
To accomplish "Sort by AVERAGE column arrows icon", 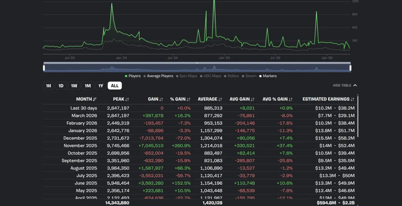I will 220,99.
